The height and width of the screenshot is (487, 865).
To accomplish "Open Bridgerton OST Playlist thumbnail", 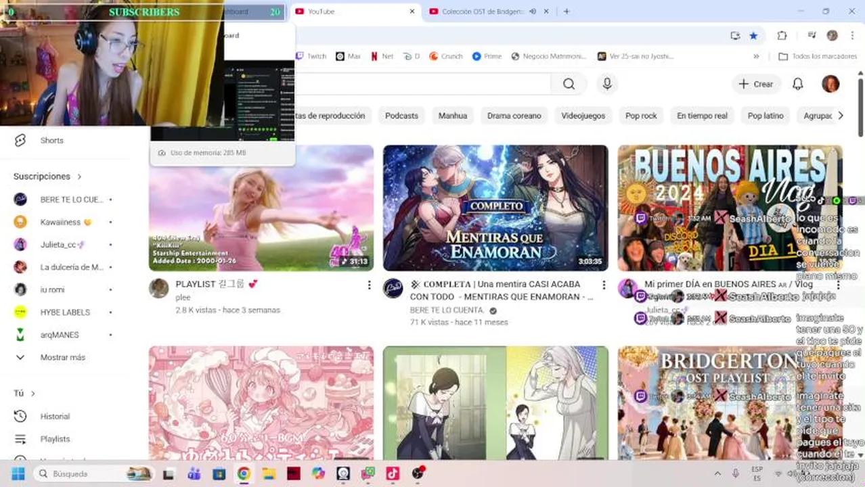I will click(730, 404).
